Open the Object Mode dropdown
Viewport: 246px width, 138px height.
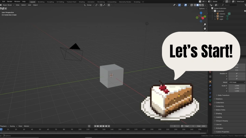click(x=8, y=5)
